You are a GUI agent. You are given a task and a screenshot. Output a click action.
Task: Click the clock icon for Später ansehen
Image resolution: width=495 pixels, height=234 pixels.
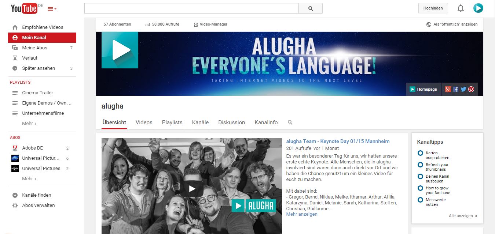(x=15, y=68)
